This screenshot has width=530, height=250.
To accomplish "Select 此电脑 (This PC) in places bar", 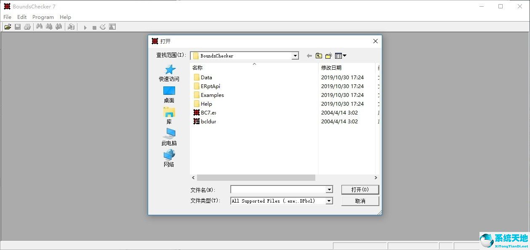I will [x=169, y=137].
